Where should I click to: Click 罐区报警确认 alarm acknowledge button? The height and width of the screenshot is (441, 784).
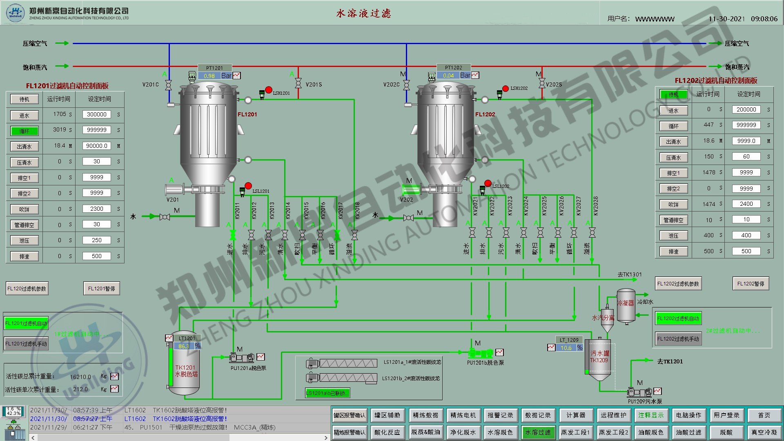coord(350,415)
